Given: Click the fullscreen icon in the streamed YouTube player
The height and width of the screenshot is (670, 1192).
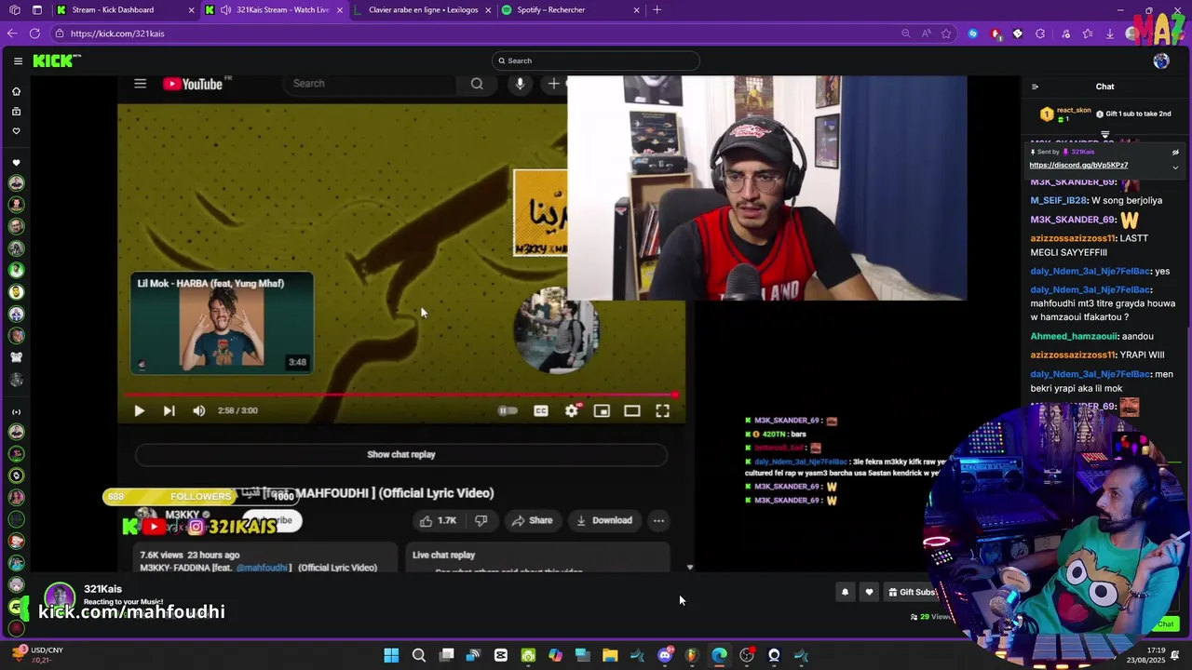Looking at the screenshot, I should [662, 410].
